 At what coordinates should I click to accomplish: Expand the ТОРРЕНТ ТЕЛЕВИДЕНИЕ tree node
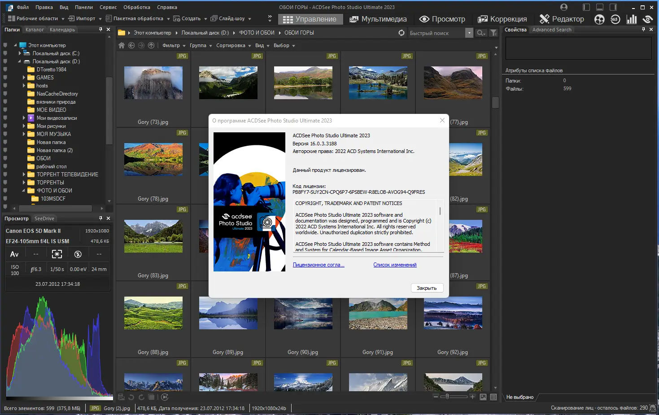tap(24, 175)
